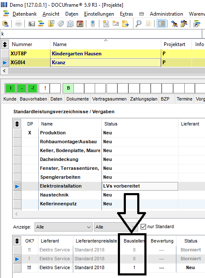Open the Einstellungen menu
The width and height of the screenshot is (205, 278).
tap(99, 14)
